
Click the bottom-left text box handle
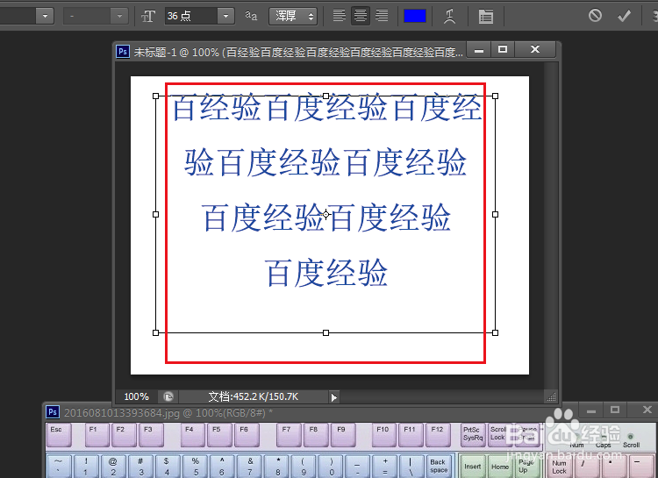tap(155, 332)
